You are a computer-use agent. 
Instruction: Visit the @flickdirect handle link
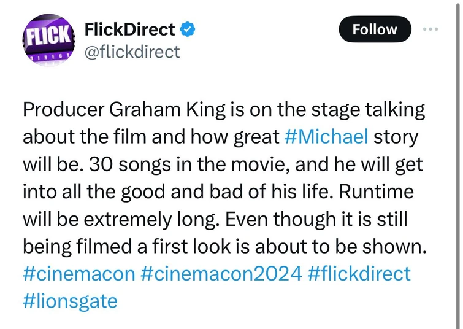click(x=131, y=52)
